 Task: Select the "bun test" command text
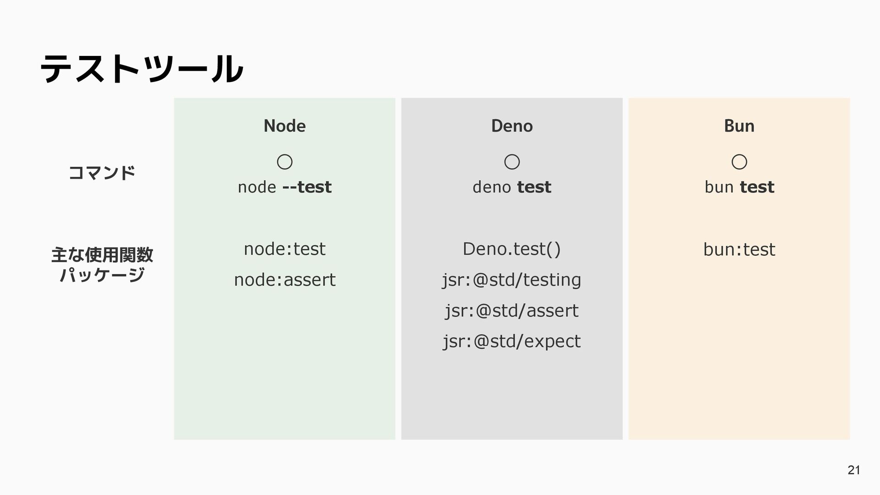[739, 187]
